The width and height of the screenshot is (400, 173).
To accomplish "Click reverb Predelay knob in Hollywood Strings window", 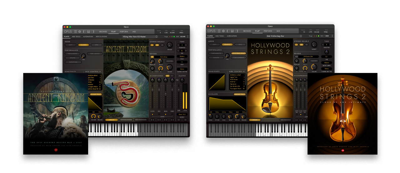I will pos(297,61).
